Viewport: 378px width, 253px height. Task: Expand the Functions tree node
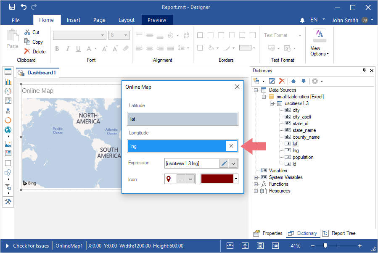coord(256,184)
